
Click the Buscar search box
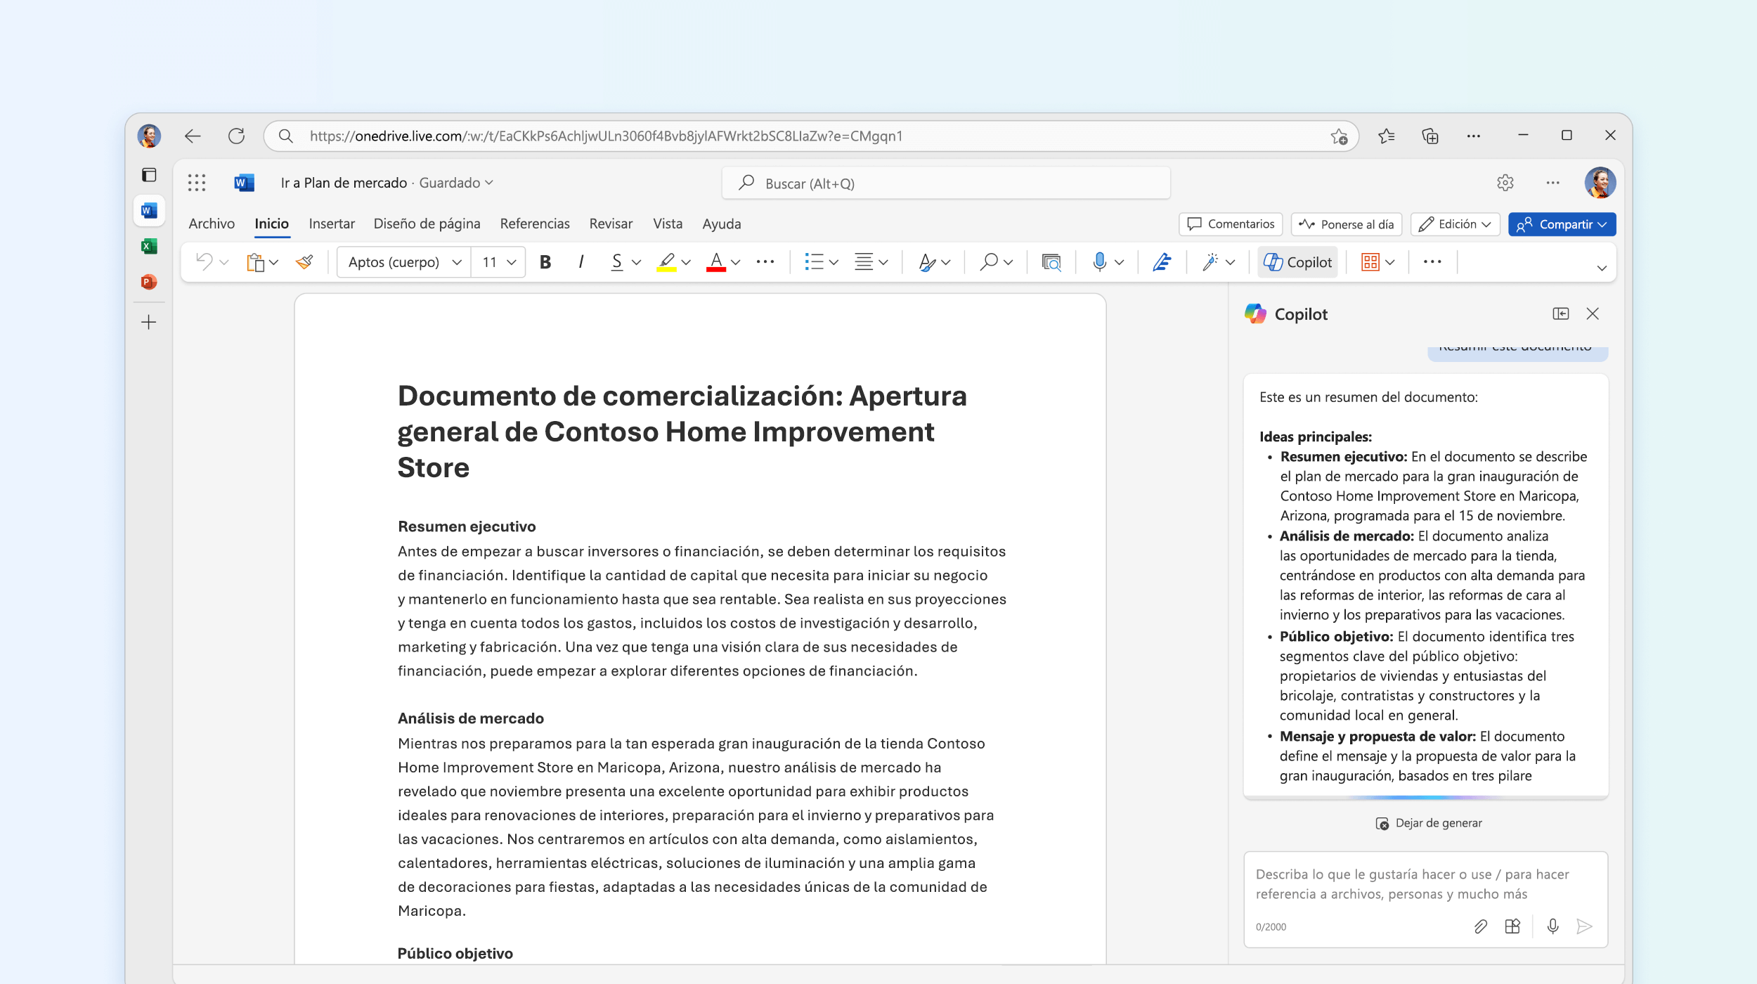[x=946, y=183]
